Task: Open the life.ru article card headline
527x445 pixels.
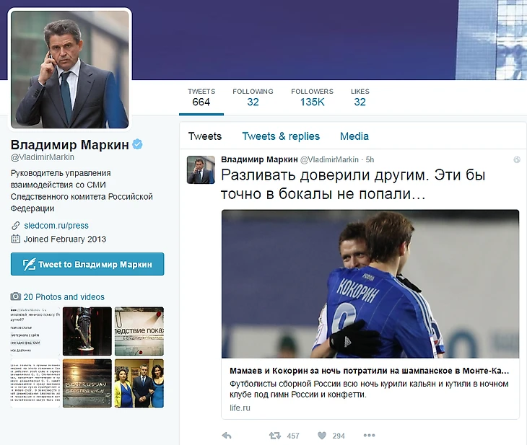Action: coord(369,371)
